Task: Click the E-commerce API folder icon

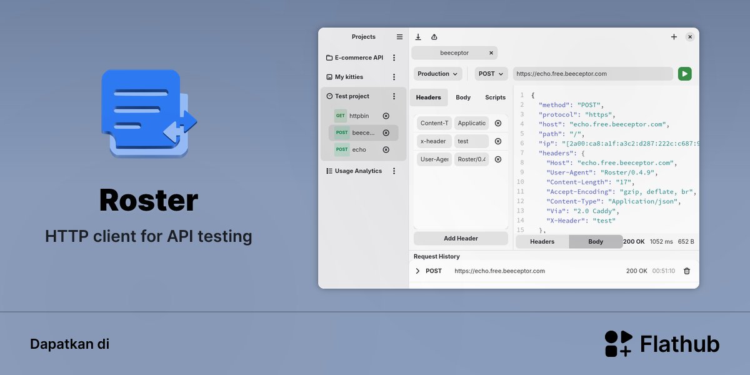Action: pyautogui.click(x=329, y=57)
